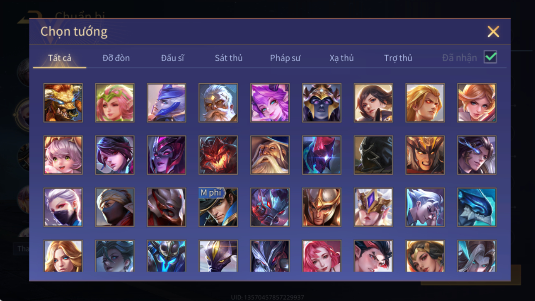Screen dimensions: 535x301
Task: Filter heroes by "Xạ thủ" tab
Action: (341, 58)
